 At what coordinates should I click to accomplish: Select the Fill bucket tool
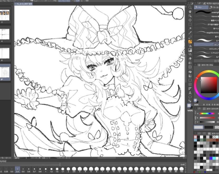[x=190, y=71]
